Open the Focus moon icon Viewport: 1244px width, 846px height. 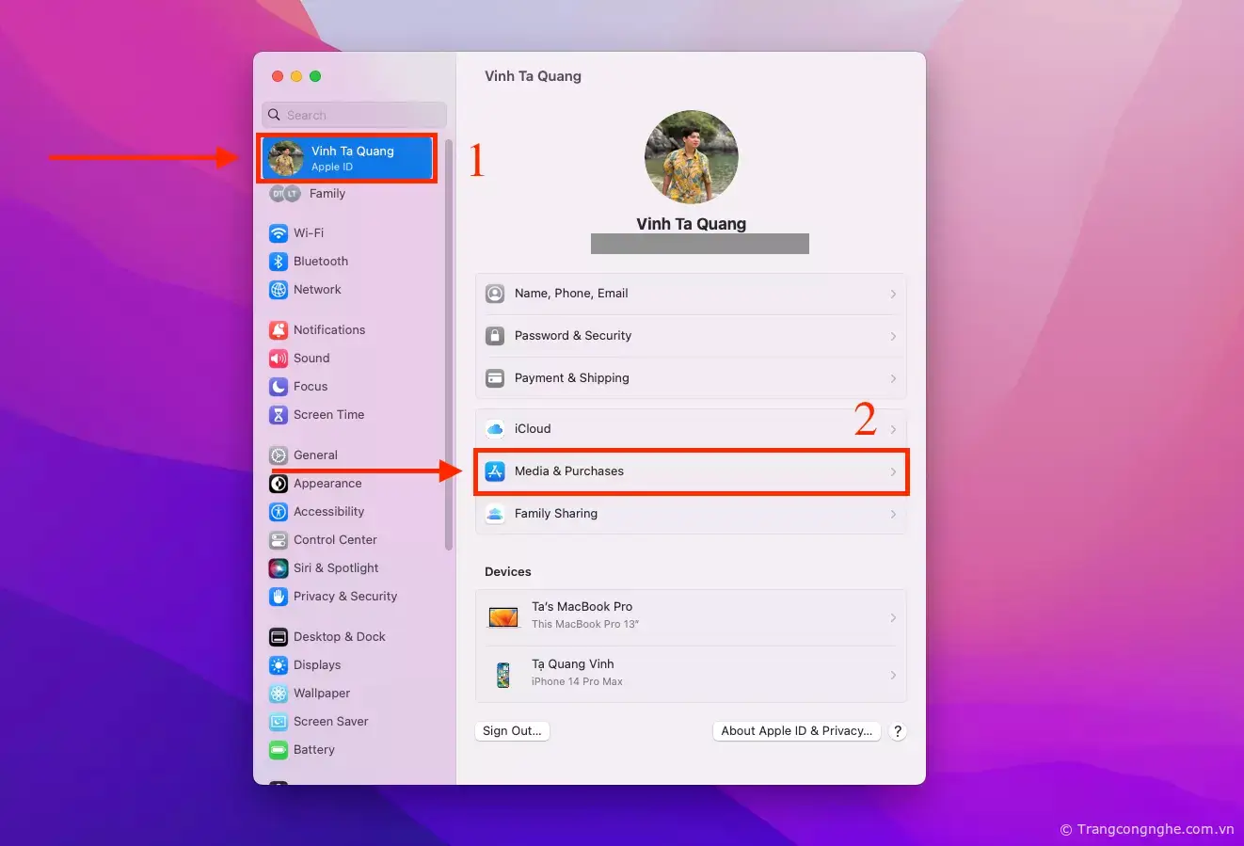coord(279,387)
